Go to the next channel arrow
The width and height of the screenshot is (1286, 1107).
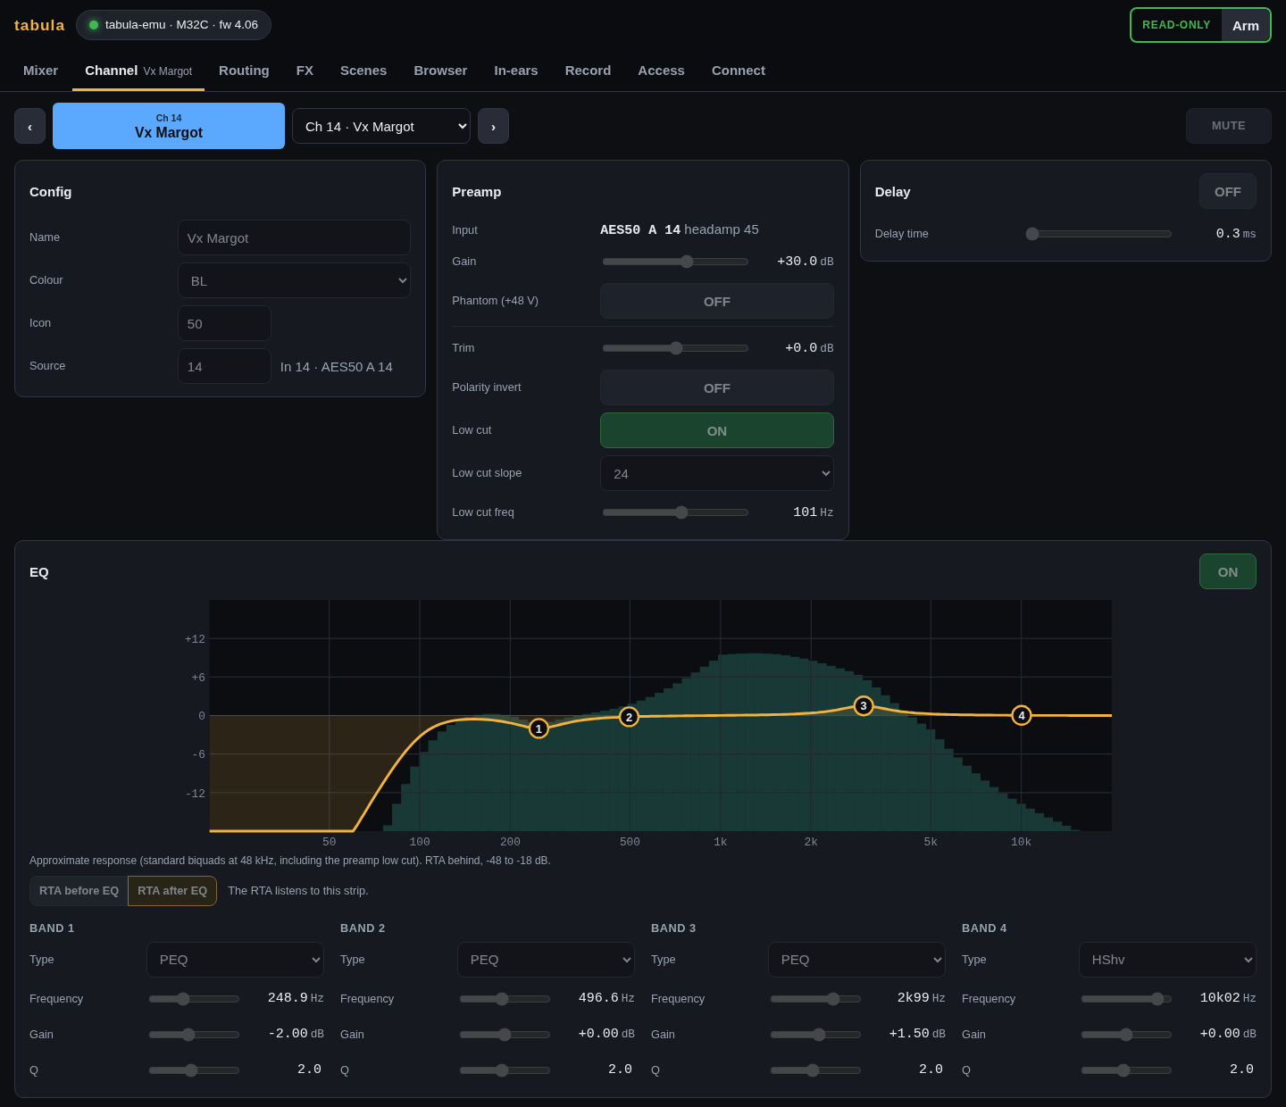(x=493, y=126)
